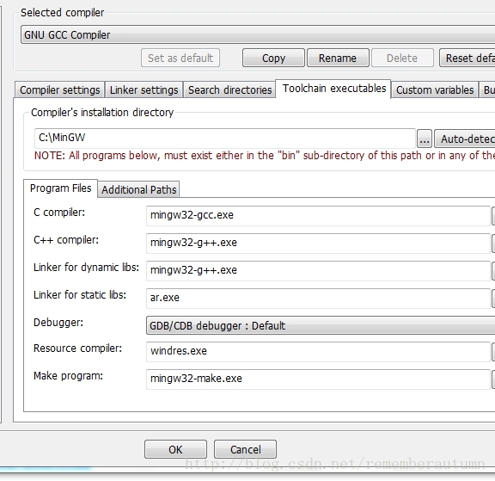Click the Make program field mingw32-make.exe
This screenshot has width=495, height=481.
click(x=318, y=379)
